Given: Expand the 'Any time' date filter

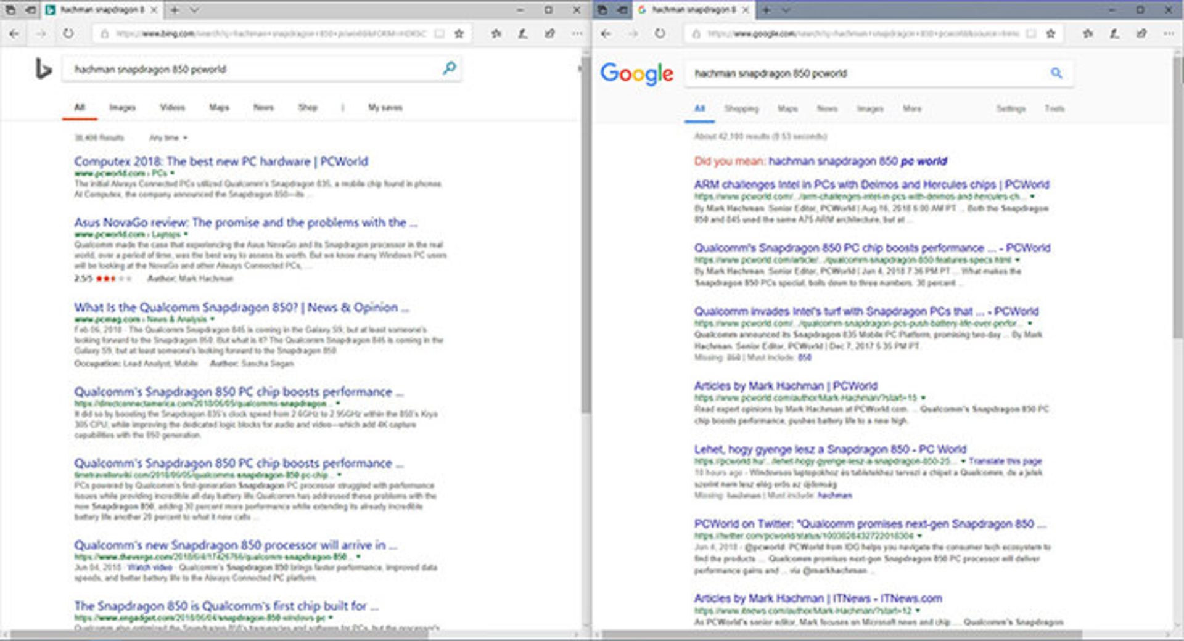Looking at the screenshot, I should click(x=168, y=137).
